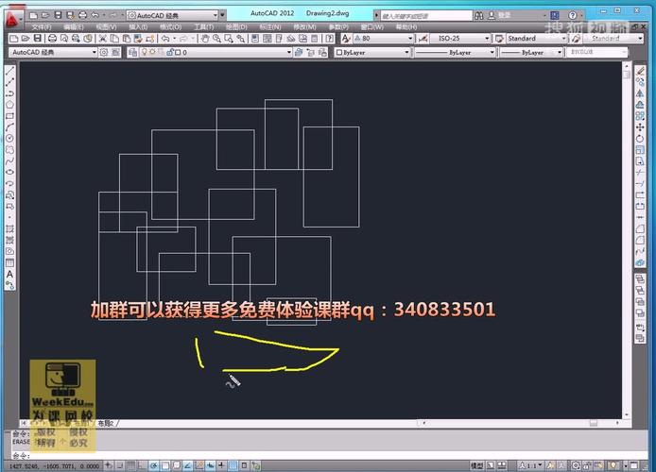The image size is (656, 472).
Task: Click the Plot printer icon in Standard toolbar
Action: click(x=52, y=39)
